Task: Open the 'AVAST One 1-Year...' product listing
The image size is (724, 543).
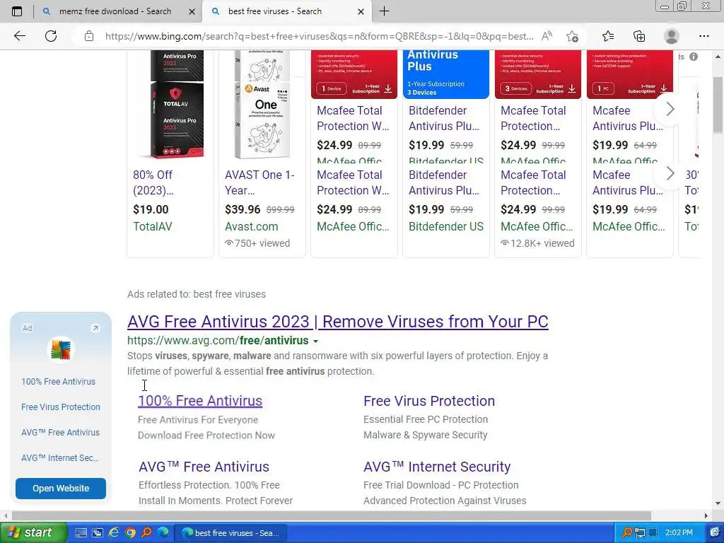Action: pyautogui.click(x=259, y=182)
